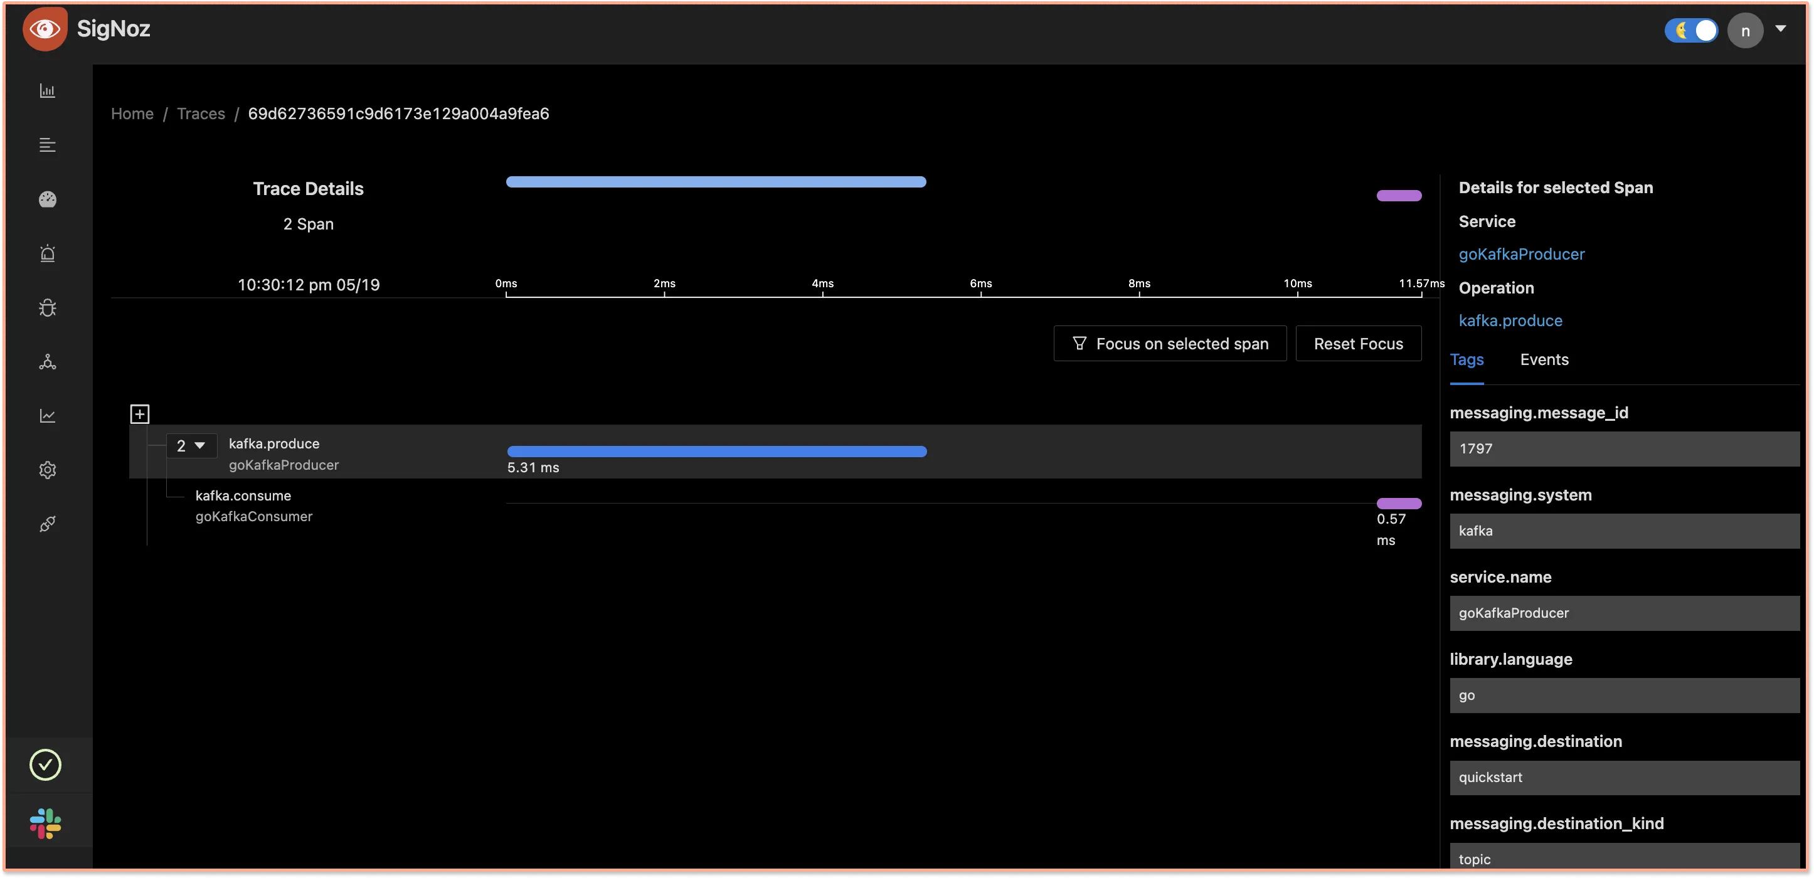
Task: Click the 6ms timeline tick label
Action: coord(981,283)
